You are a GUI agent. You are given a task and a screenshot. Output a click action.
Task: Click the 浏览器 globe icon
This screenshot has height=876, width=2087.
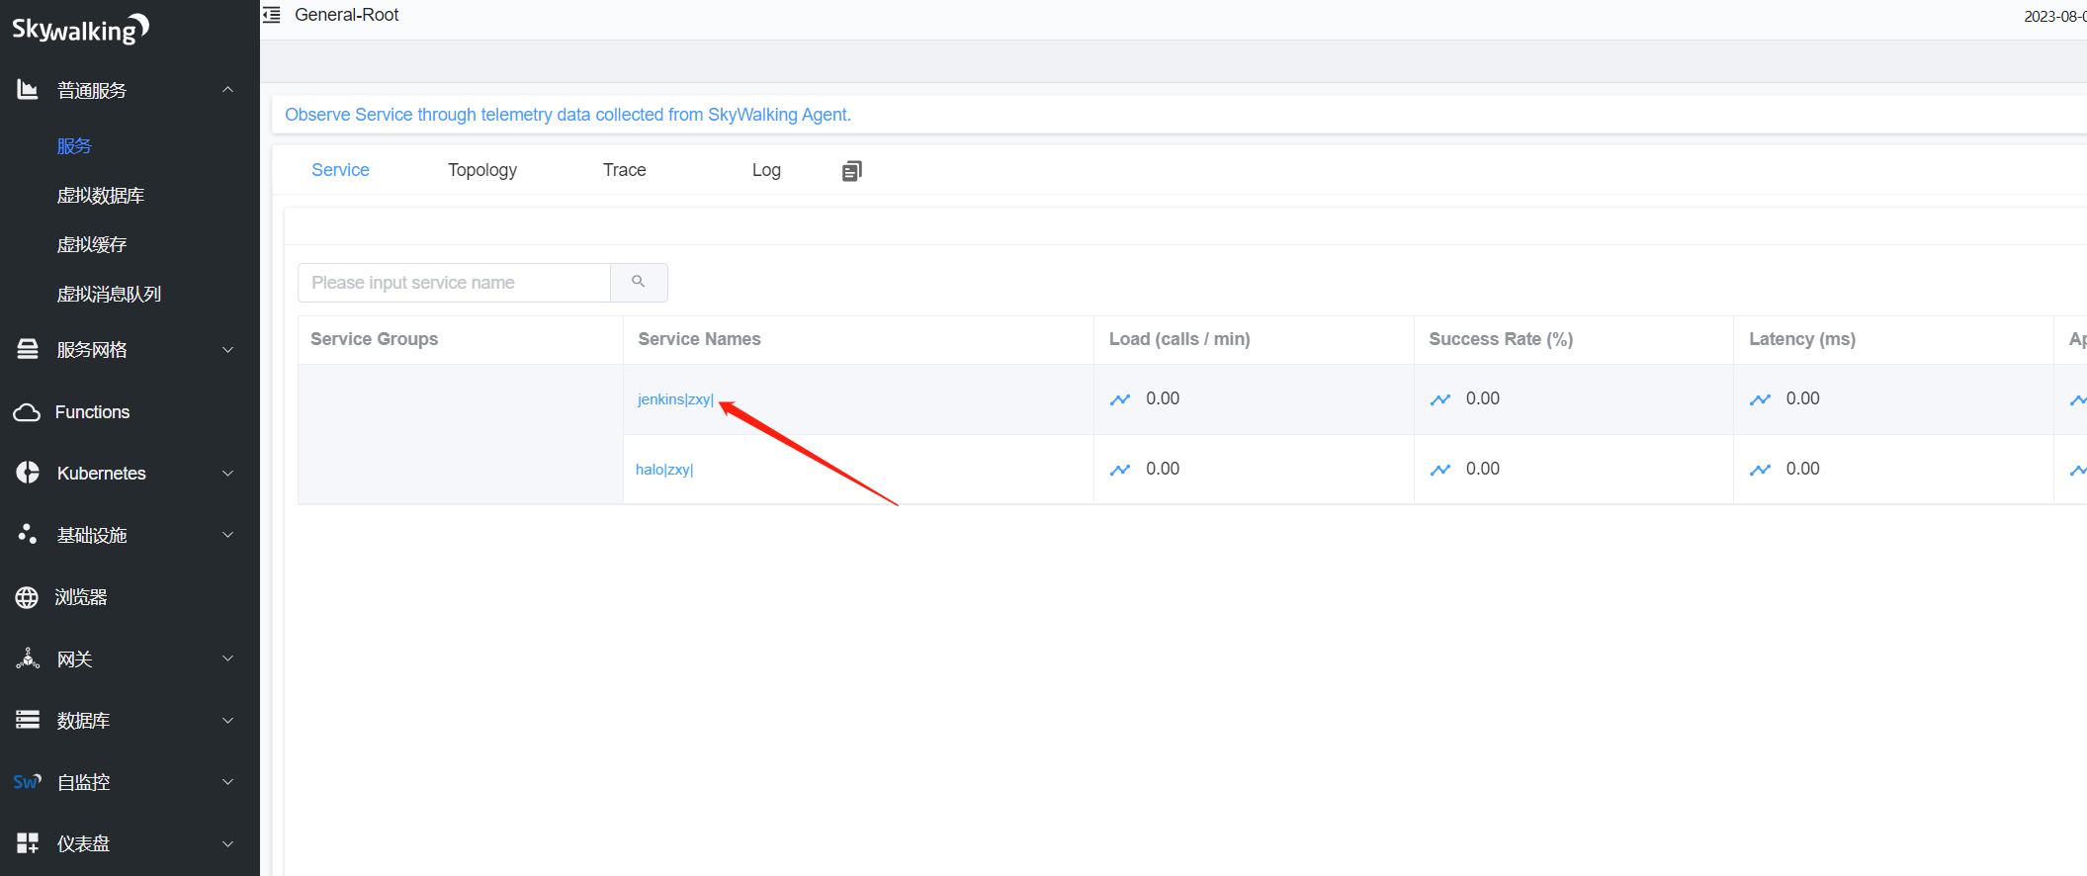point(27,597)
